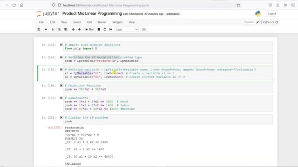This screenshot has height=167, width=298.
Task: Run cell In [14] with its run marker
Action: click(x=61, y=57)
